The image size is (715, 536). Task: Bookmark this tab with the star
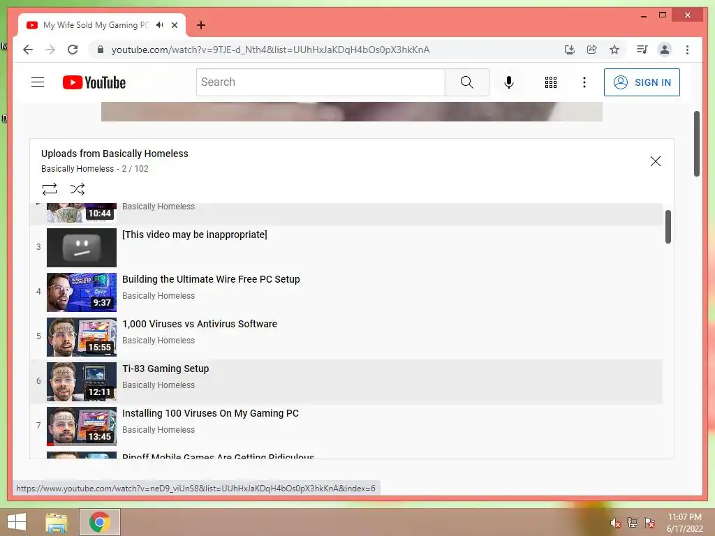(614, 50)
